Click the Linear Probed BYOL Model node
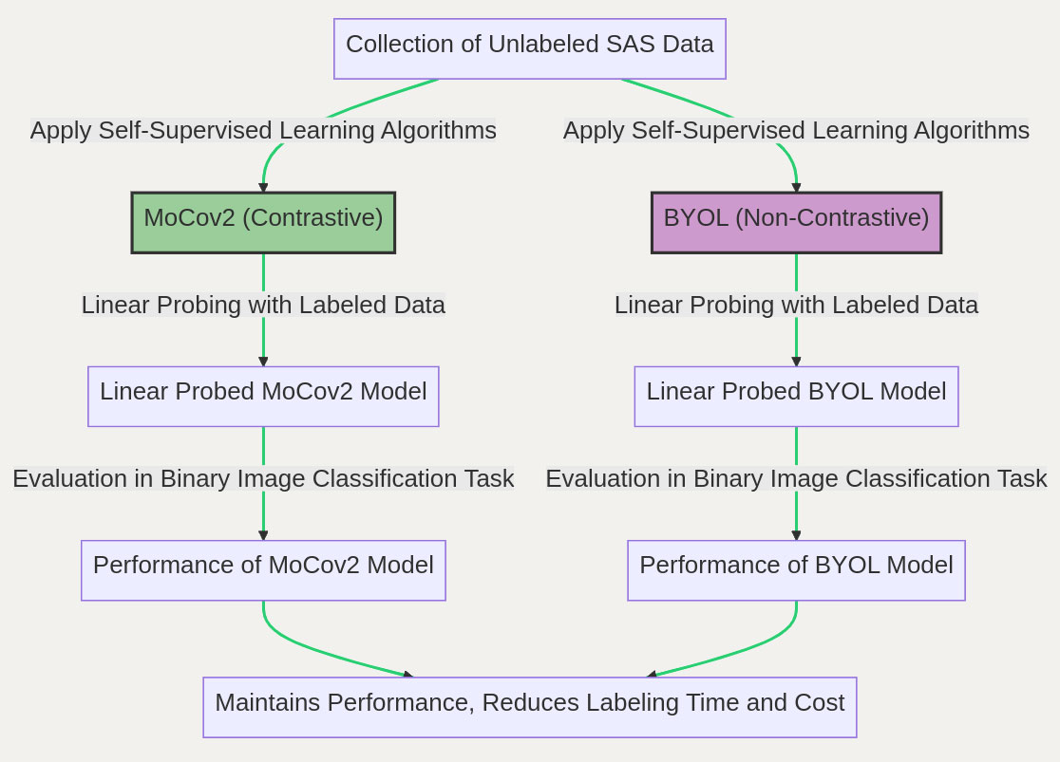1060x762 pixels. (796, 397)
